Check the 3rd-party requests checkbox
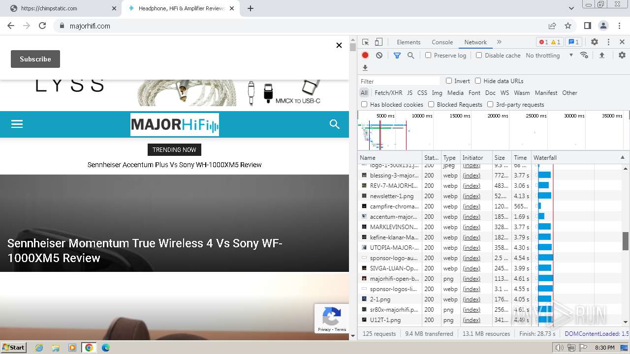The height and width of the screenshot is (354, 630). [x=490, y=104]
